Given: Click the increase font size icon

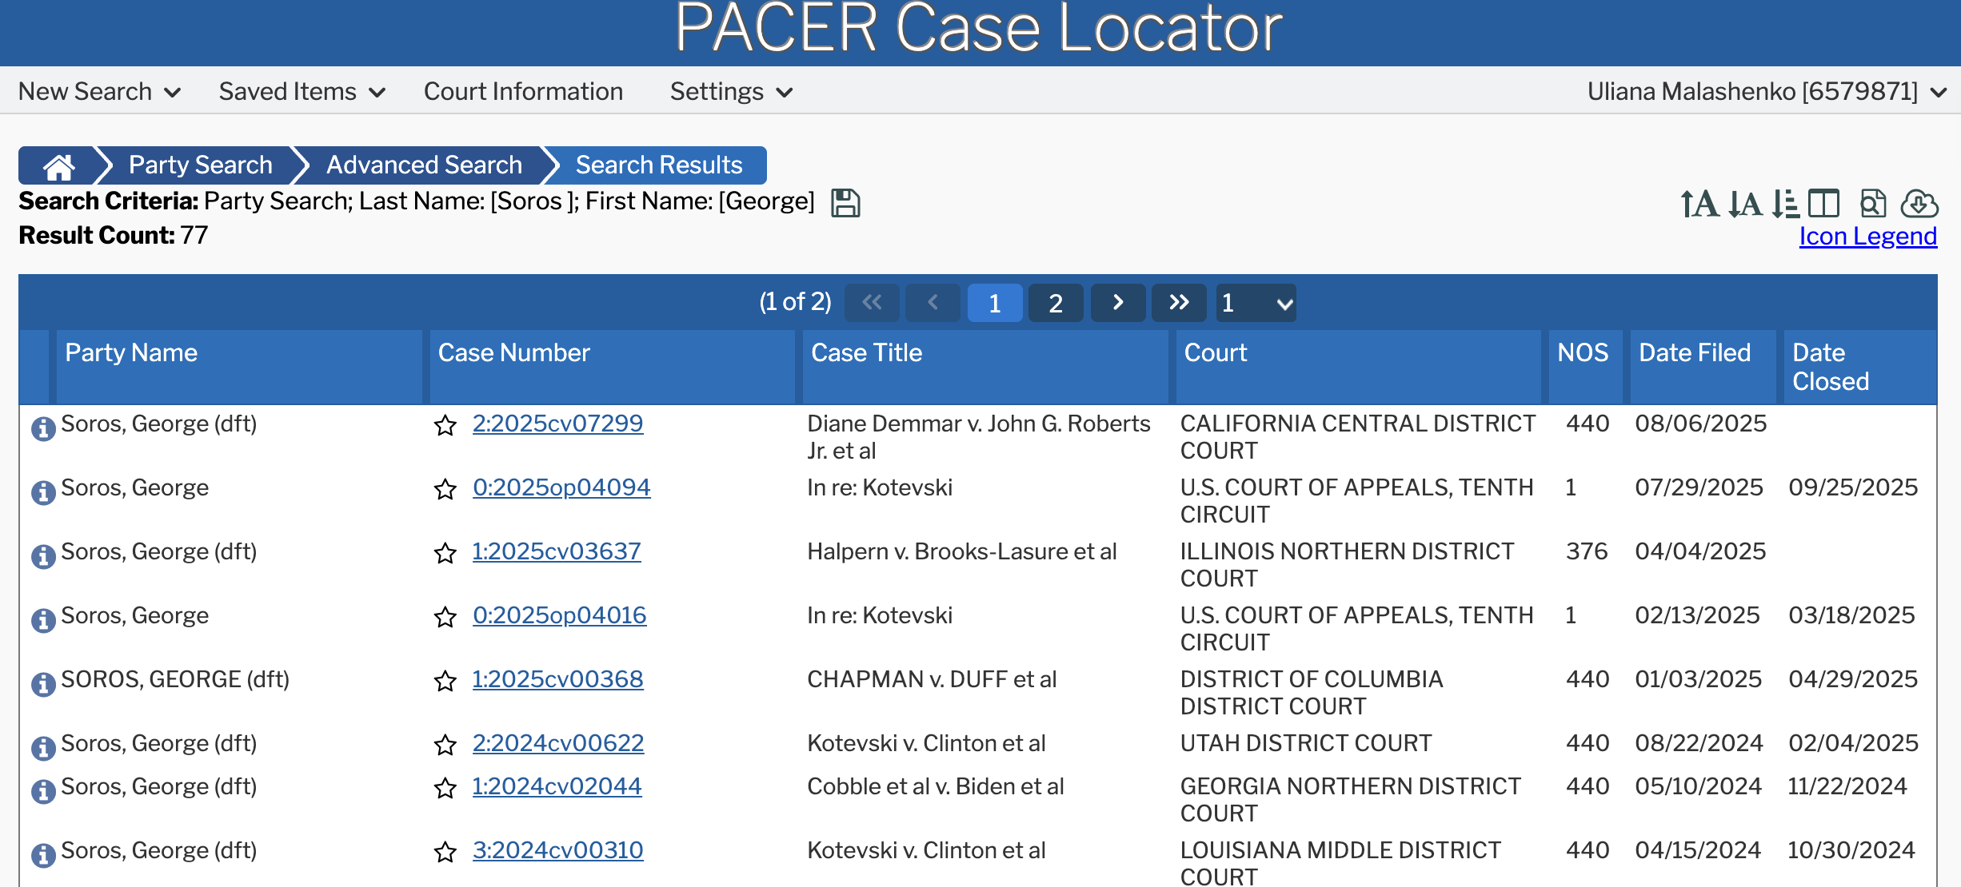Looking at the screenshot, I should pyautogui.click(x=1699, y=204).
